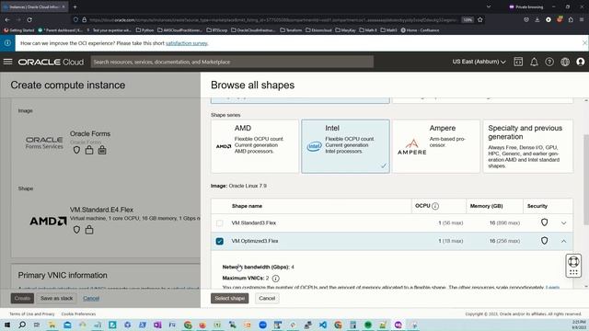Click the Select shape button
The height and width of the screenshot is (331, 589).
229,298
